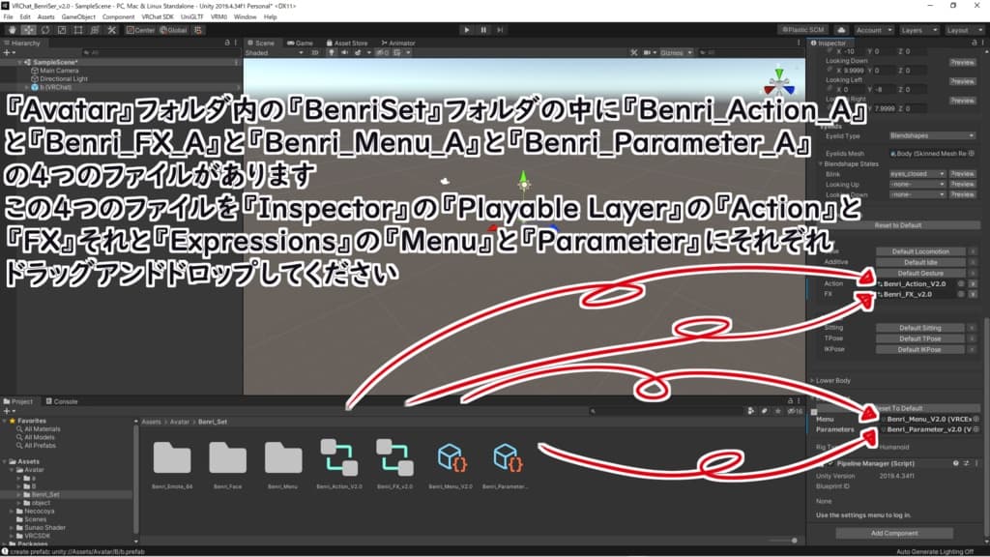Click the Default Sitting button
This screenshot has width=990, height=557.
pos(920,328)
